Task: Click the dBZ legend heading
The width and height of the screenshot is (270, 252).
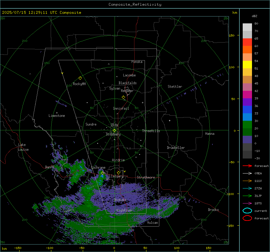Action: pyautogui.click(x=254, y=16)
